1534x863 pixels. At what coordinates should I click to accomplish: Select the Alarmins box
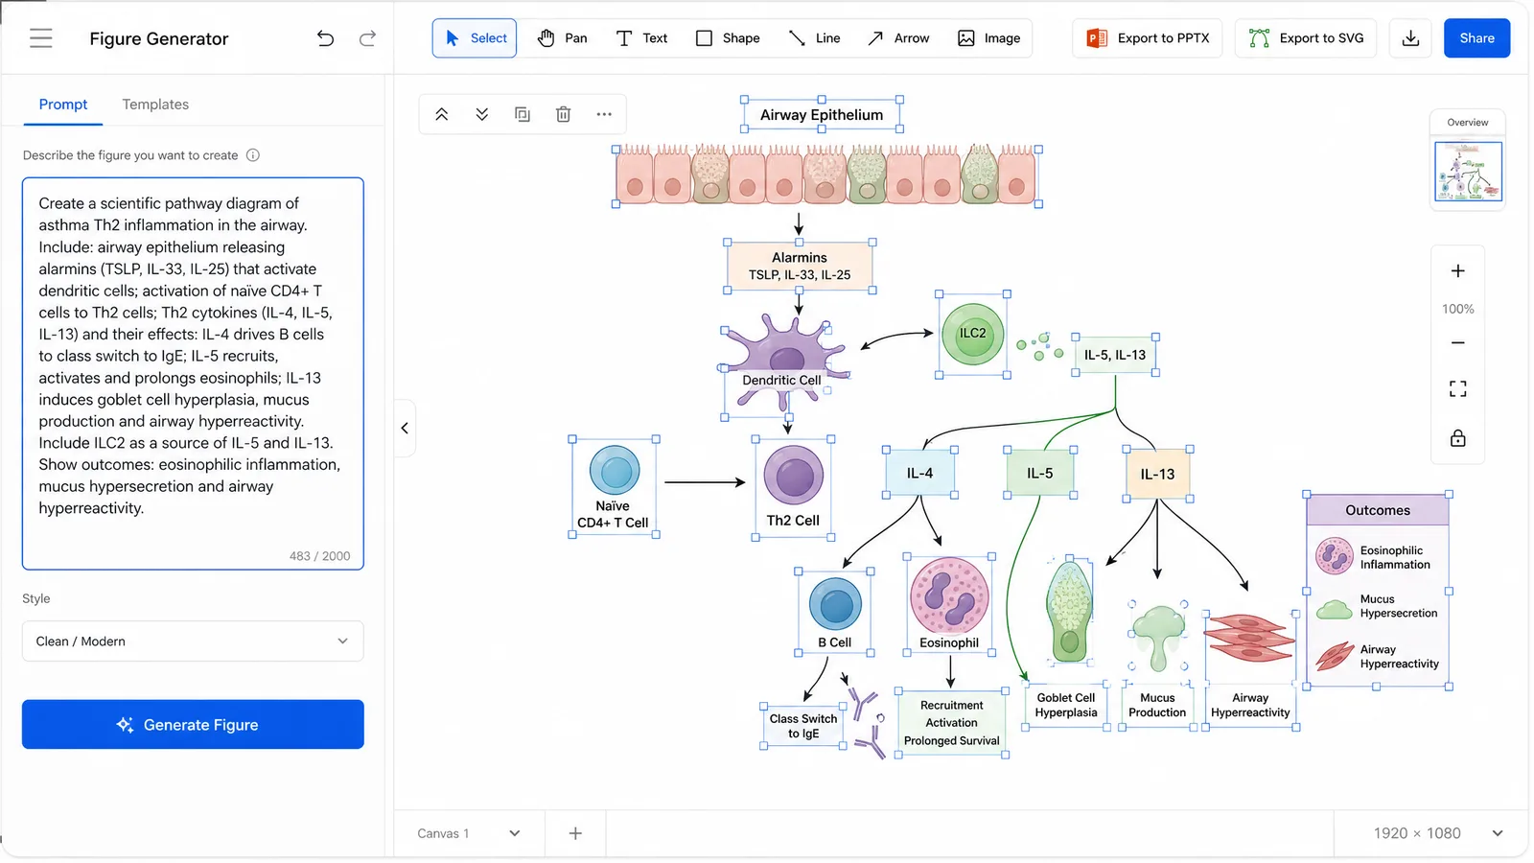(x=800, y=267)
